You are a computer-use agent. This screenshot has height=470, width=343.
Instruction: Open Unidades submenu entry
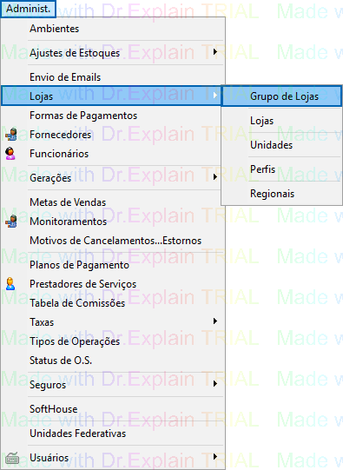click(281, 145)
